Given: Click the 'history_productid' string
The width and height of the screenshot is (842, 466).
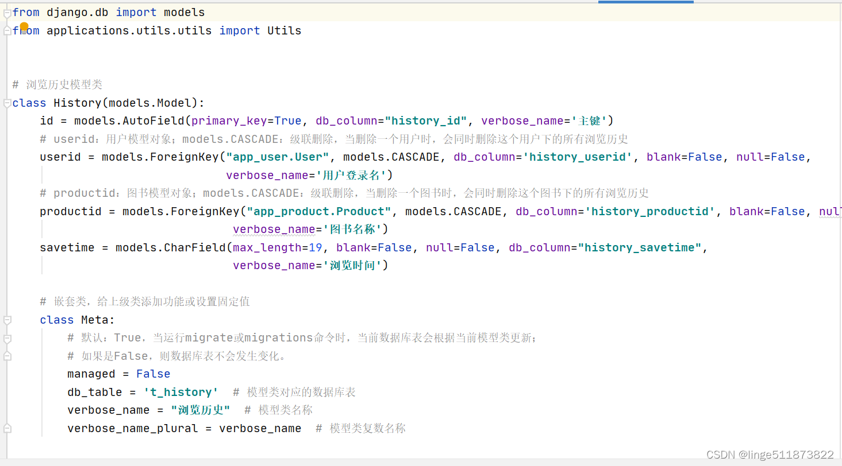Looking at the screenshot, I should (x=650, y=211).
